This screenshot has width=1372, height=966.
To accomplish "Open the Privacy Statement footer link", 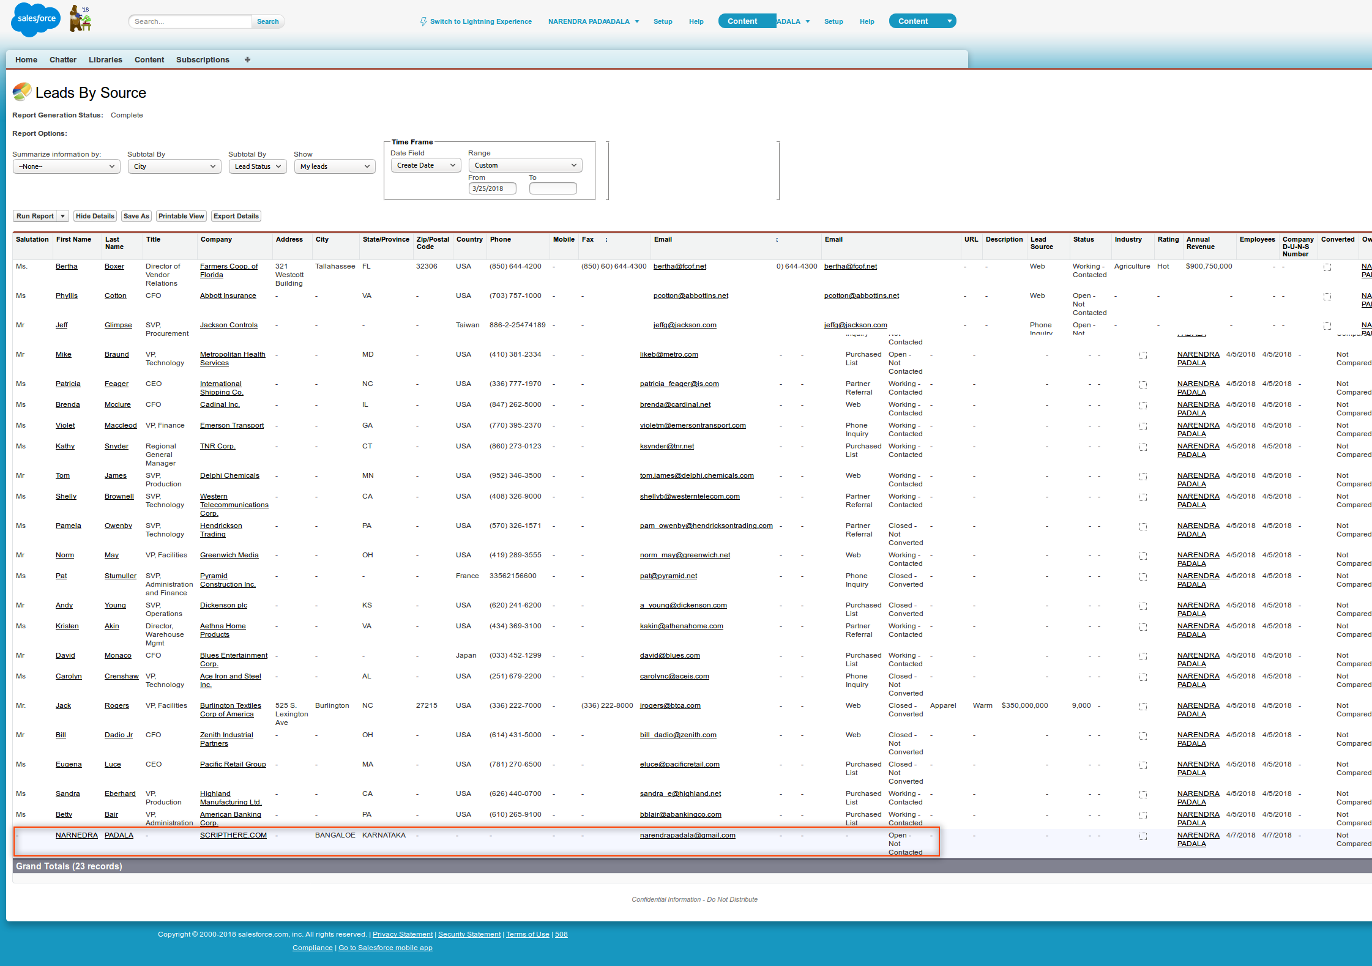I will (403, 934).
